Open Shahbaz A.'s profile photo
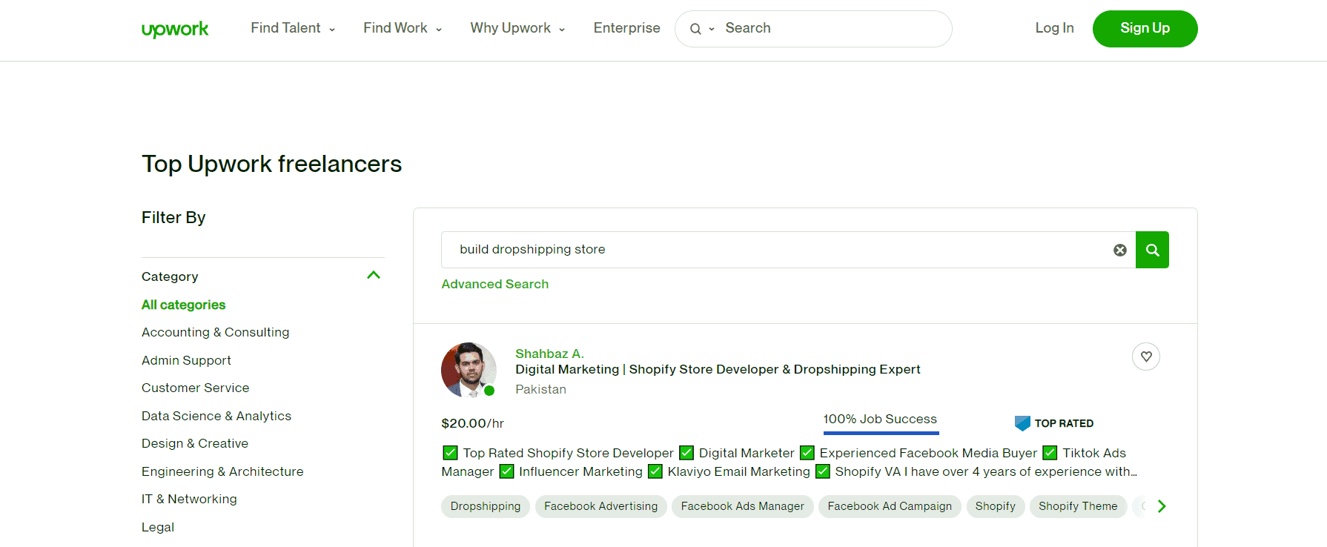This screenshot has width=1327, height=547. pyautogui.click(x=469, y=370)
